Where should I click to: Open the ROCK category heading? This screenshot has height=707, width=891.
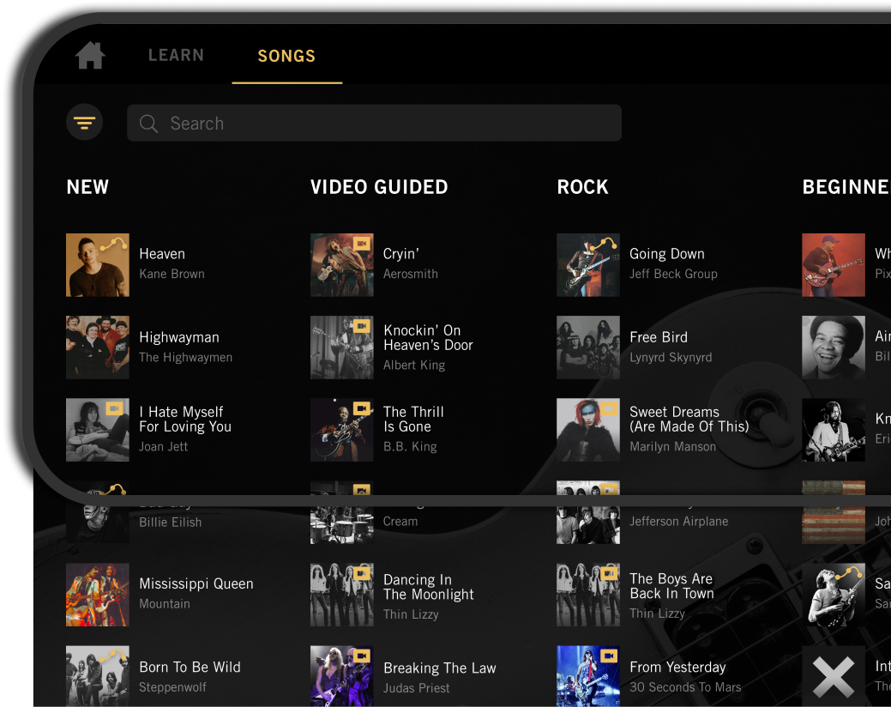point(582,187)
